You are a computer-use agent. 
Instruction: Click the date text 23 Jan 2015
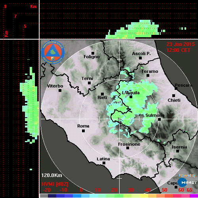181,44
